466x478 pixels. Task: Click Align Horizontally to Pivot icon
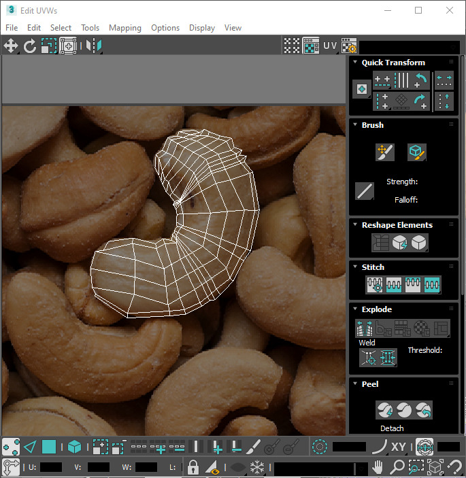(382, 80)
